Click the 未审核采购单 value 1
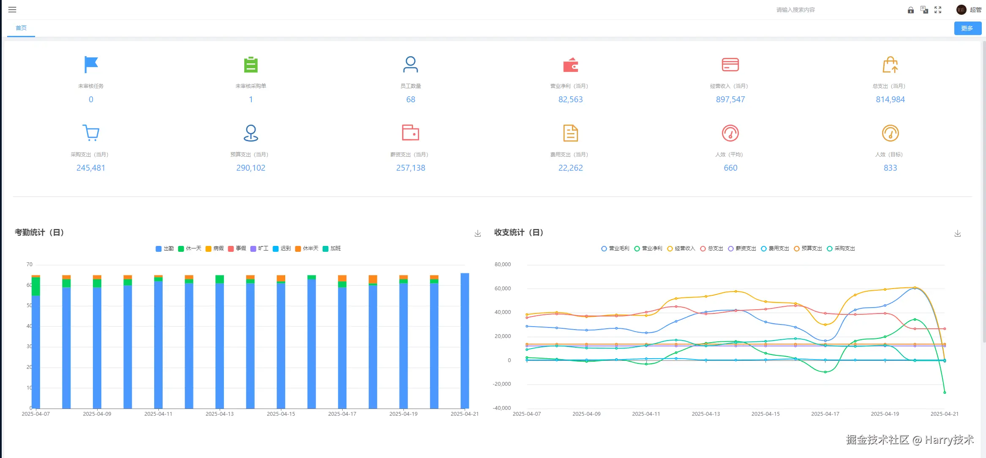986x458 pixels. tap(251, 99)
